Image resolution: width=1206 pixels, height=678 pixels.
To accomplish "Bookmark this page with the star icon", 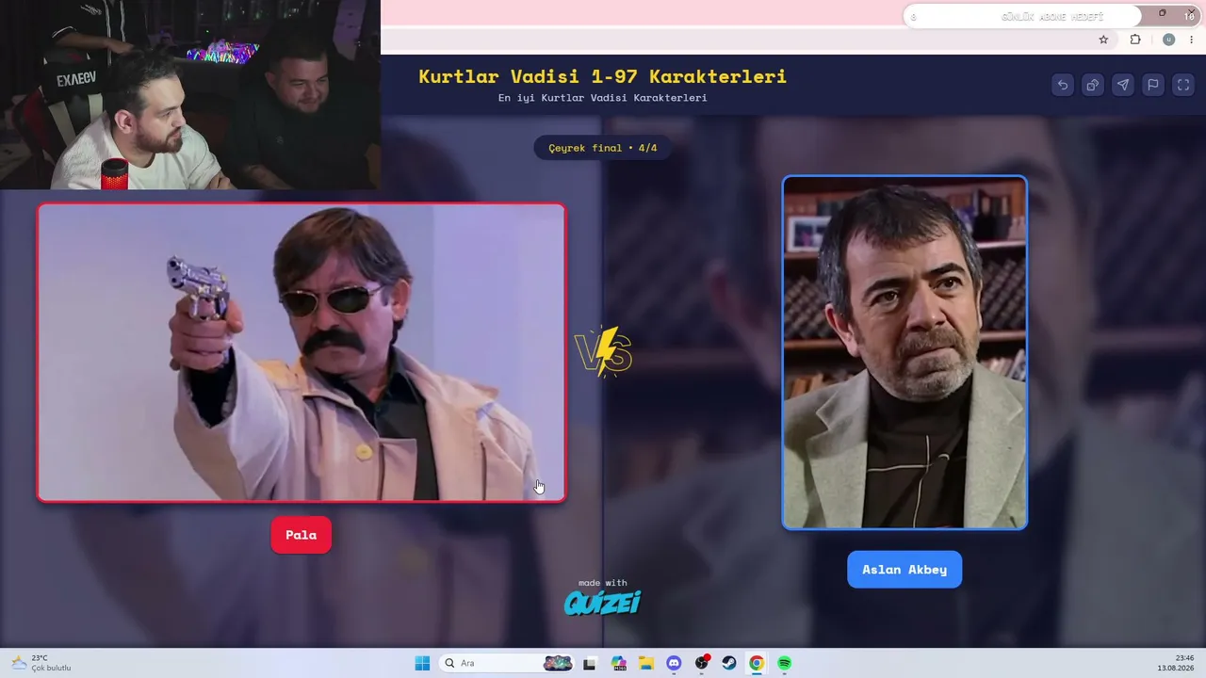I will (x=1103, y=40).
